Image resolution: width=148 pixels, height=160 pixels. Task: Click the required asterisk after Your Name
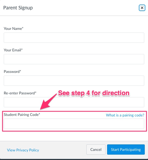[x=23, y=28]
